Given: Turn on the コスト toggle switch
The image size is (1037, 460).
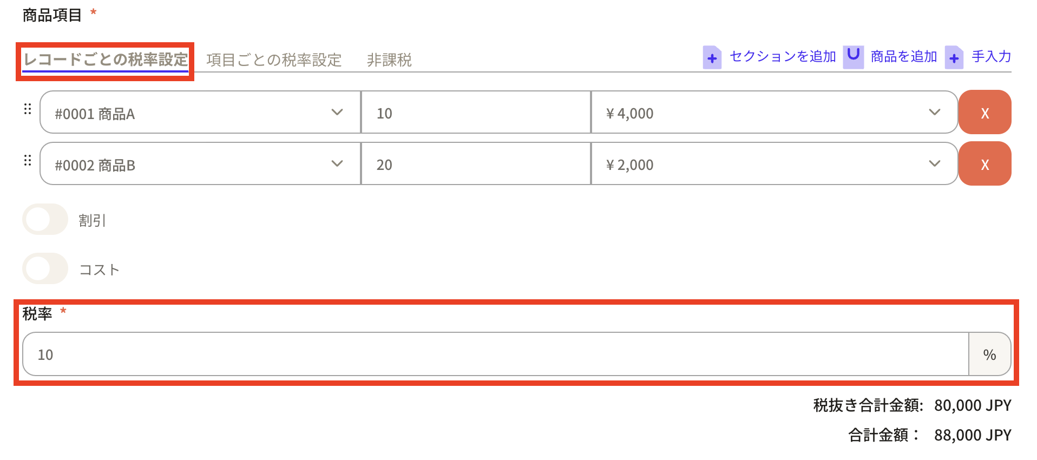Looking at the screenshot, I should (x=45, y=269).
